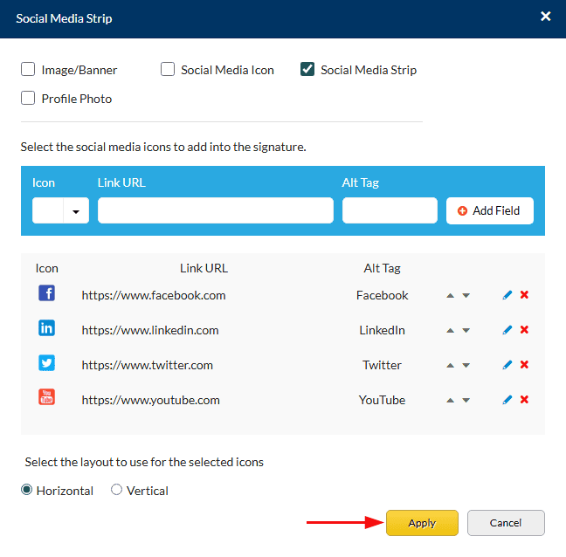Check the Profile Photo option
The width and height of the screenshot is (566, 557).
click(x=28, y=99)
